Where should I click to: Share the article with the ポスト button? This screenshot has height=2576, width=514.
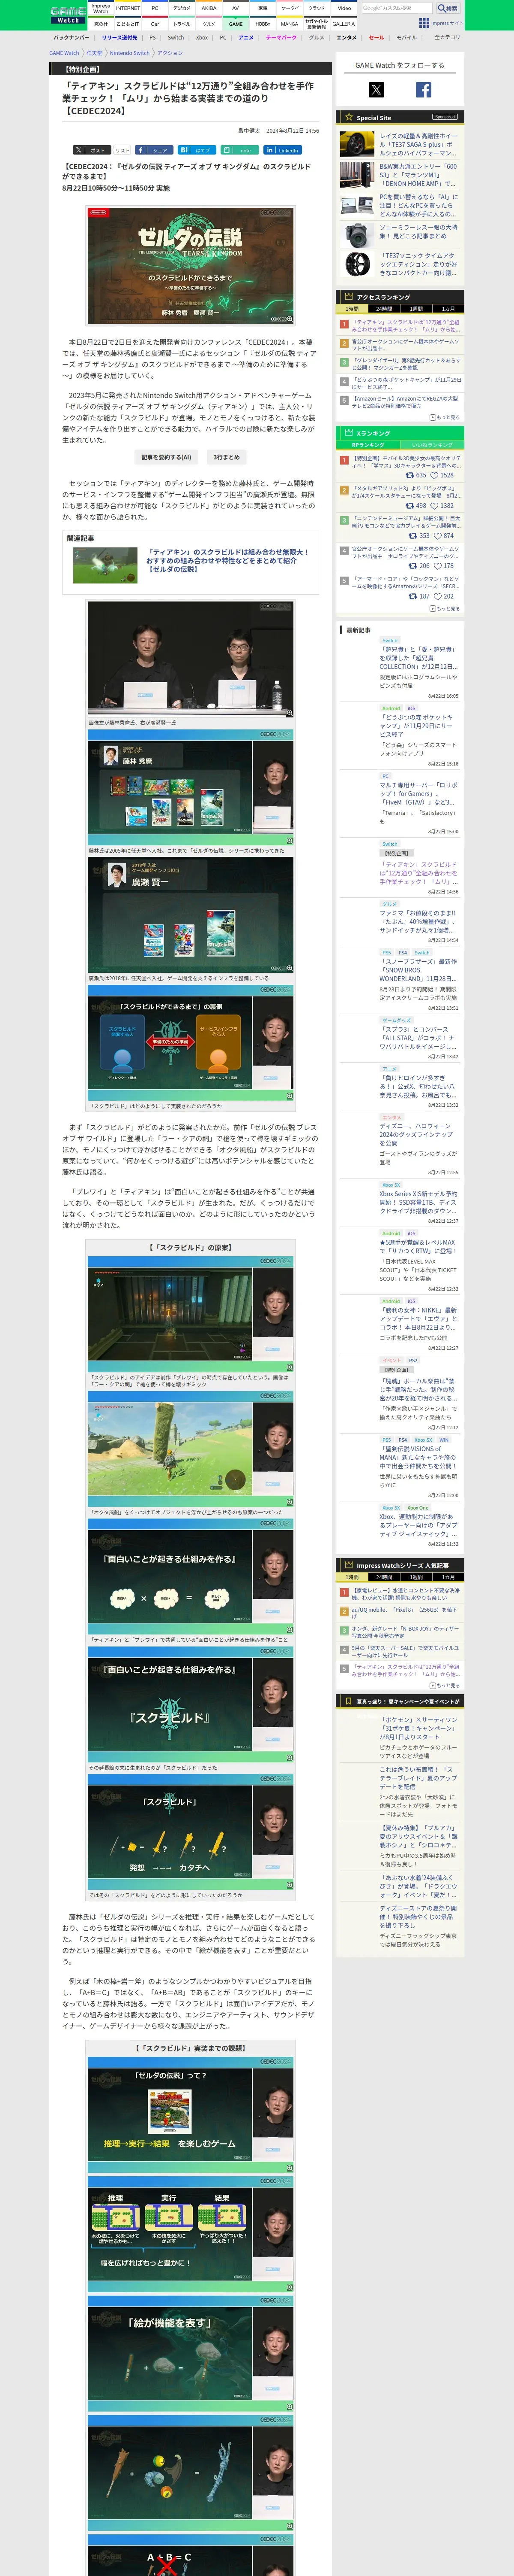click(x=91, y=150)
